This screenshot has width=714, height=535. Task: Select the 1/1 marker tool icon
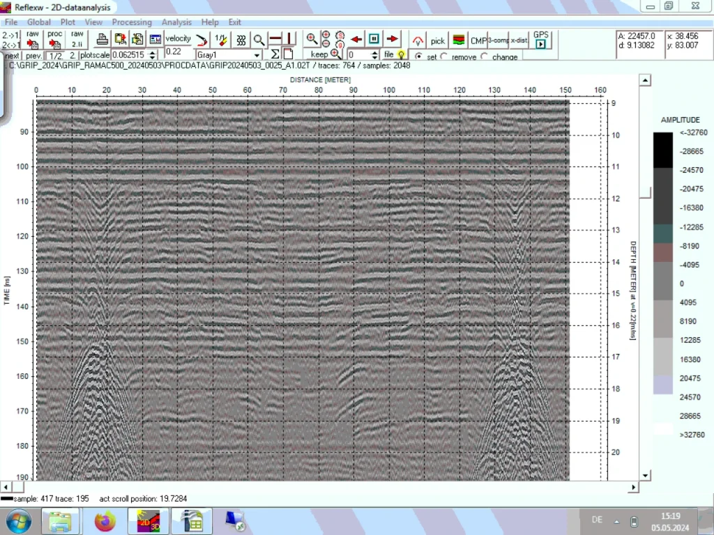(221, 40)
